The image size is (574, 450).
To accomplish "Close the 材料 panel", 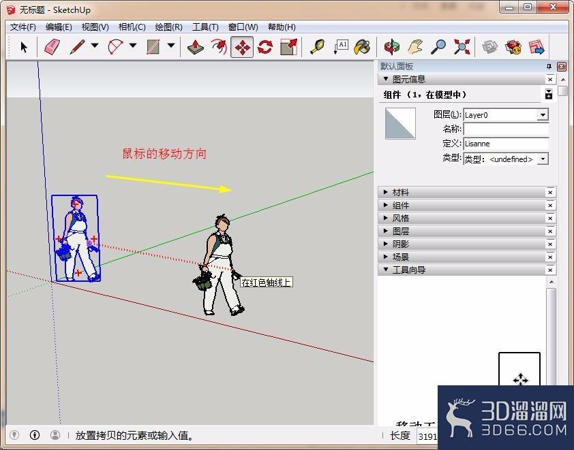I will [550, 192].
